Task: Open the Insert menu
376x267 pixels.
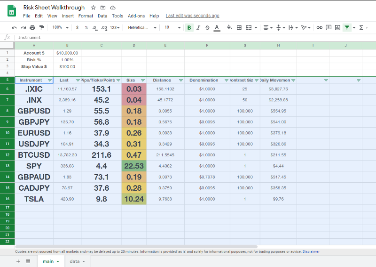Action: pyautogui.click(x=68, y=16)
